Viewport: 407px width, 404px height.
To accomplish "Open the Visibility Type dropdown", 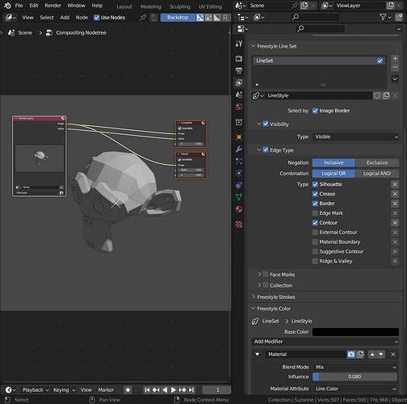I will point(355,137).
